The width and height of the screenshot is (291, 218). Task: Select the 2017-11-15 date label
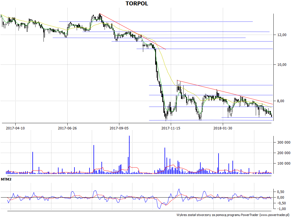(171, 128)
